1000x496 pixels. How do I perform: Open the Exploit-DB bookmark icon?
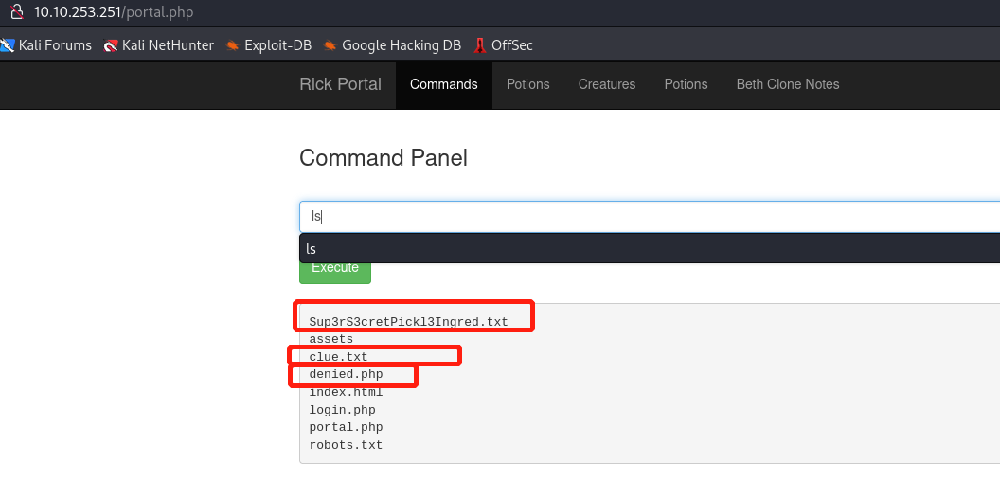pyautogui.click(x=233, y=45)
